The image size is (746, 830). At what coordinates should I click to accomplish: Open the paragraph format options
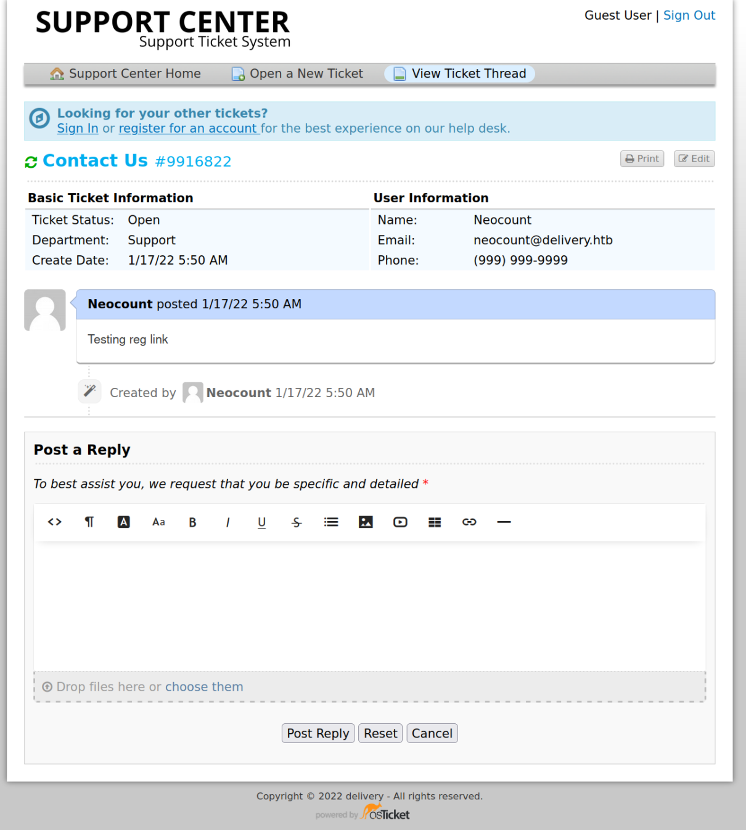[x=89, y=522]
